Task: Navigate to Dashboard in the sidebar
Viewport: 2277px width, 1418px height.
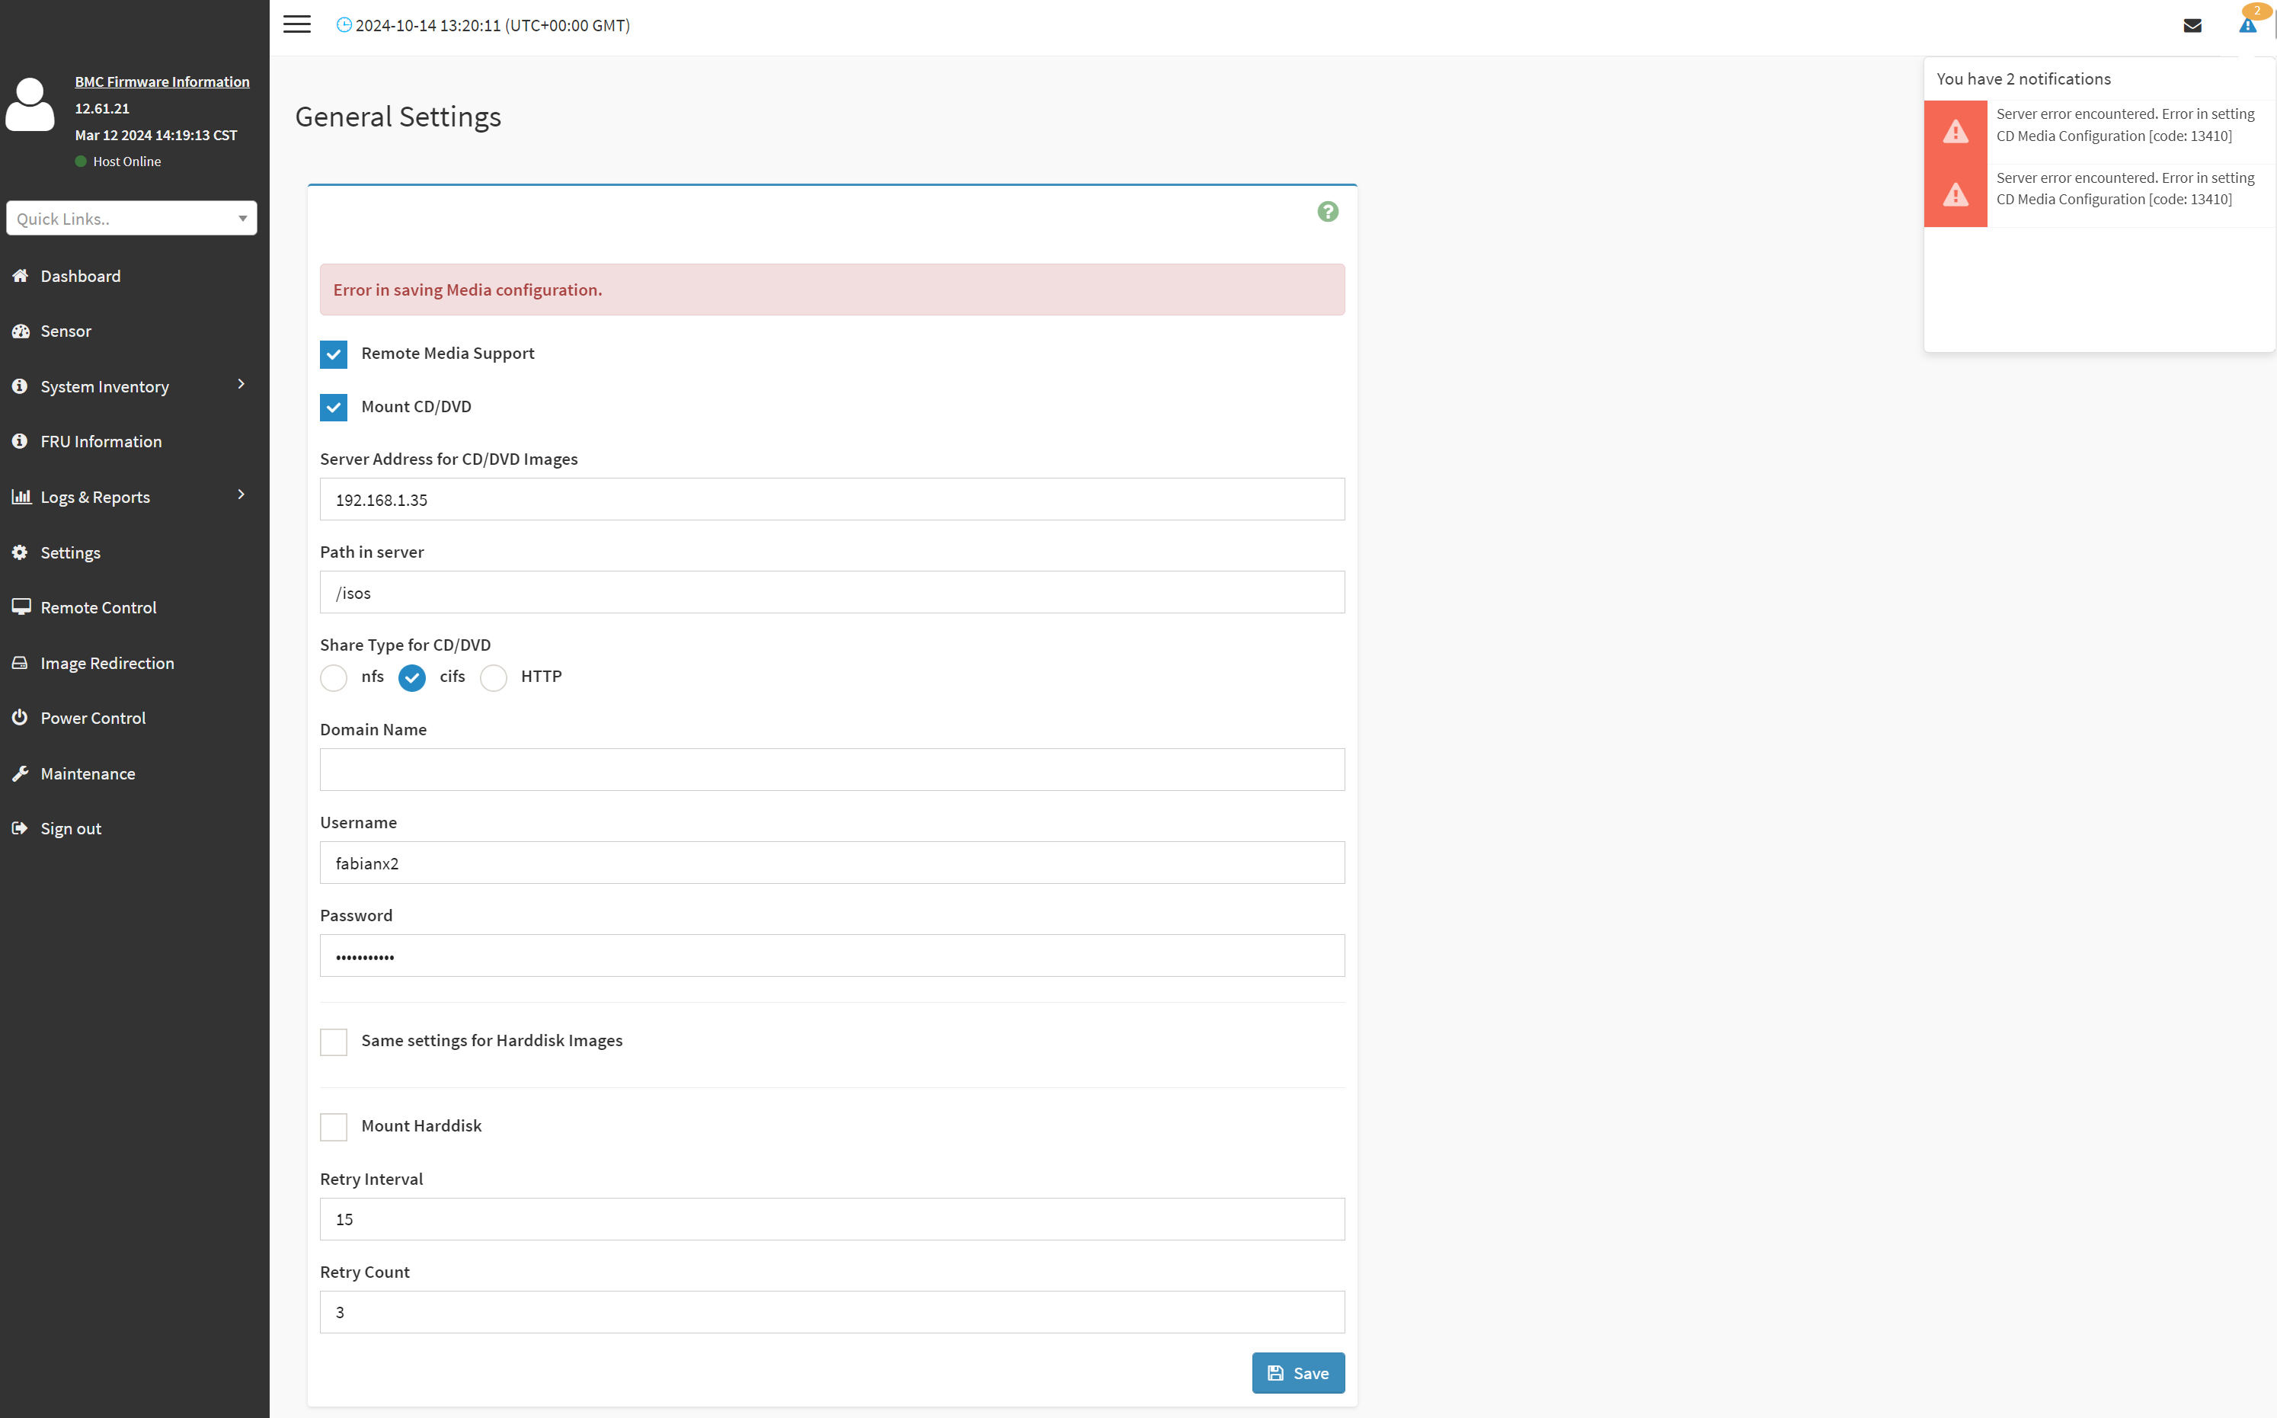Action: [80, 276]
